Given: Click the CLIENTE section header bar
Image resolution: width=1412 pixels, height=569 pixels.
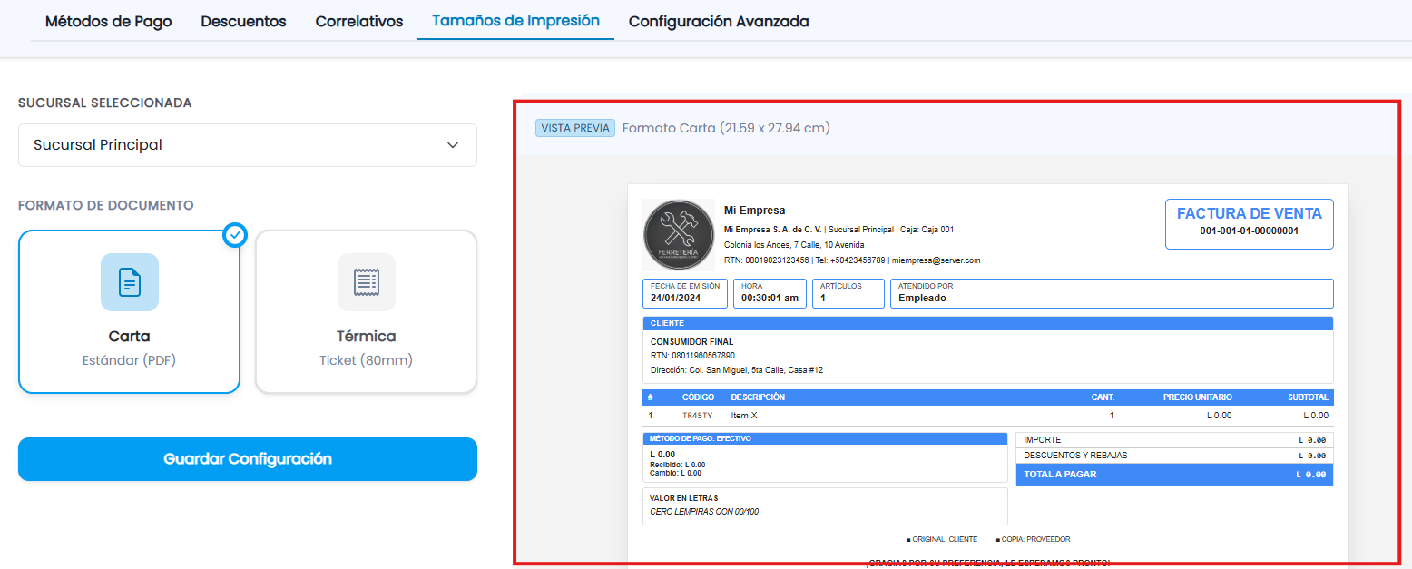Looking at the screenshot, I should [988, 323].
